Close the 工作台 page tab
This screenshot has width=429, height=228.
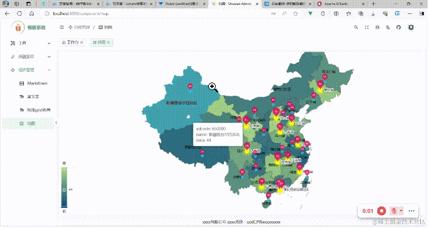click(x=82, y=42)
